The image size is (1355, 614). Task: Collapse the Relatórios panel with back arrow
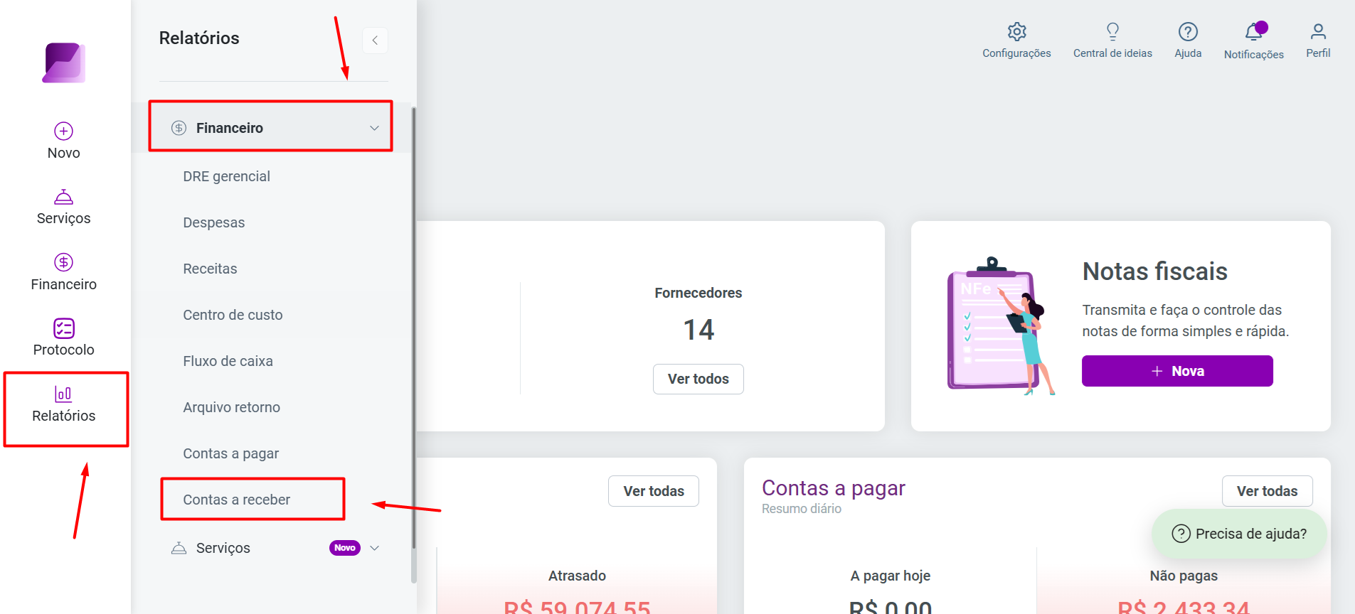pos(375,41)
